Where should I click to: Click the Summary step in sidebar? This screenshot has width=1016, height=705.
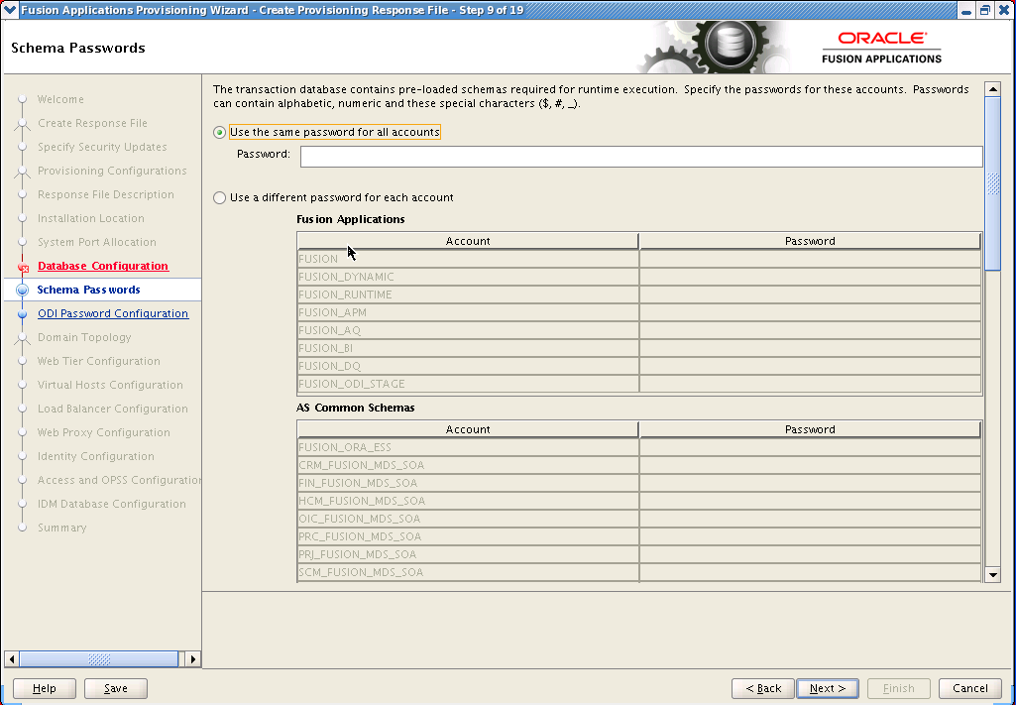61,528
